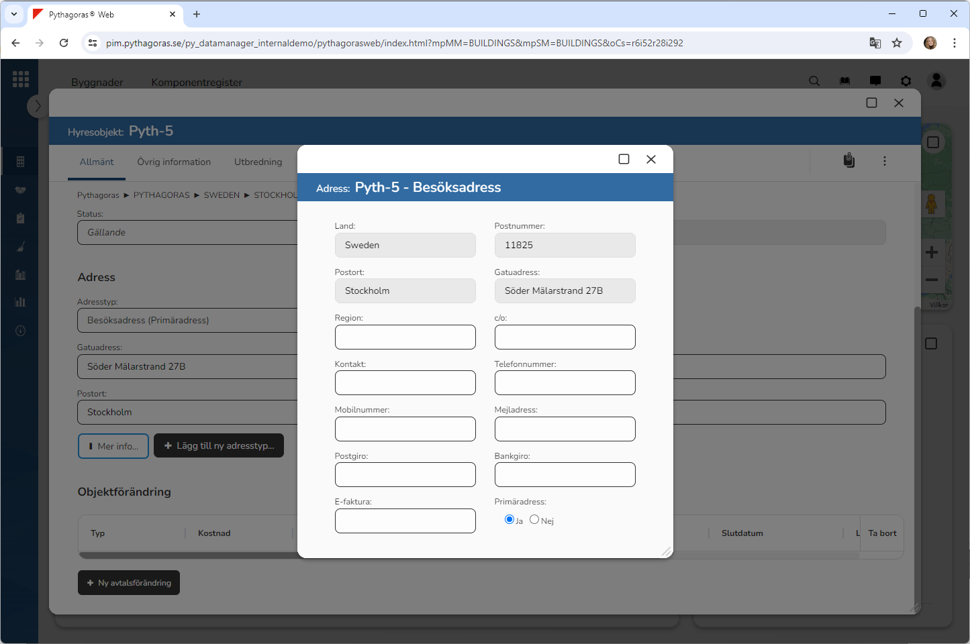Click the handshake icon in left sidebar
The width and height of the screenshot is (970, 644).
click(x=20, y=190)
